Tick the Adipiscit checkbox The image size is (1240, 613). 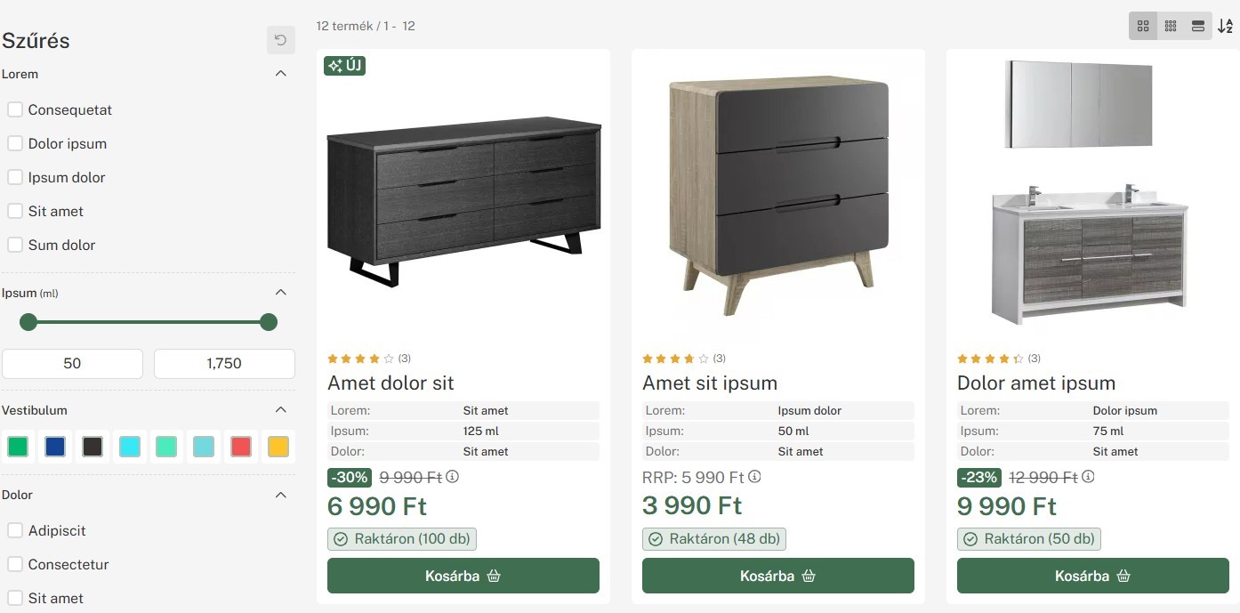[15, 531]
